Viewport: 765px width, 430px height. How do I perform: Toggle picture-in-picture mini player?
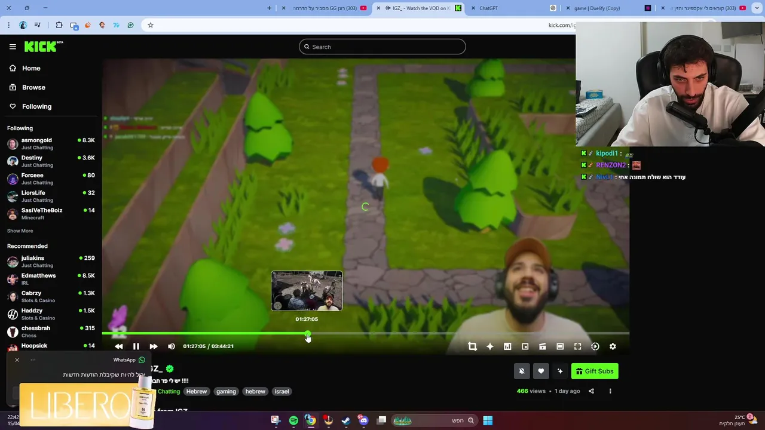[x=525, y=346]
